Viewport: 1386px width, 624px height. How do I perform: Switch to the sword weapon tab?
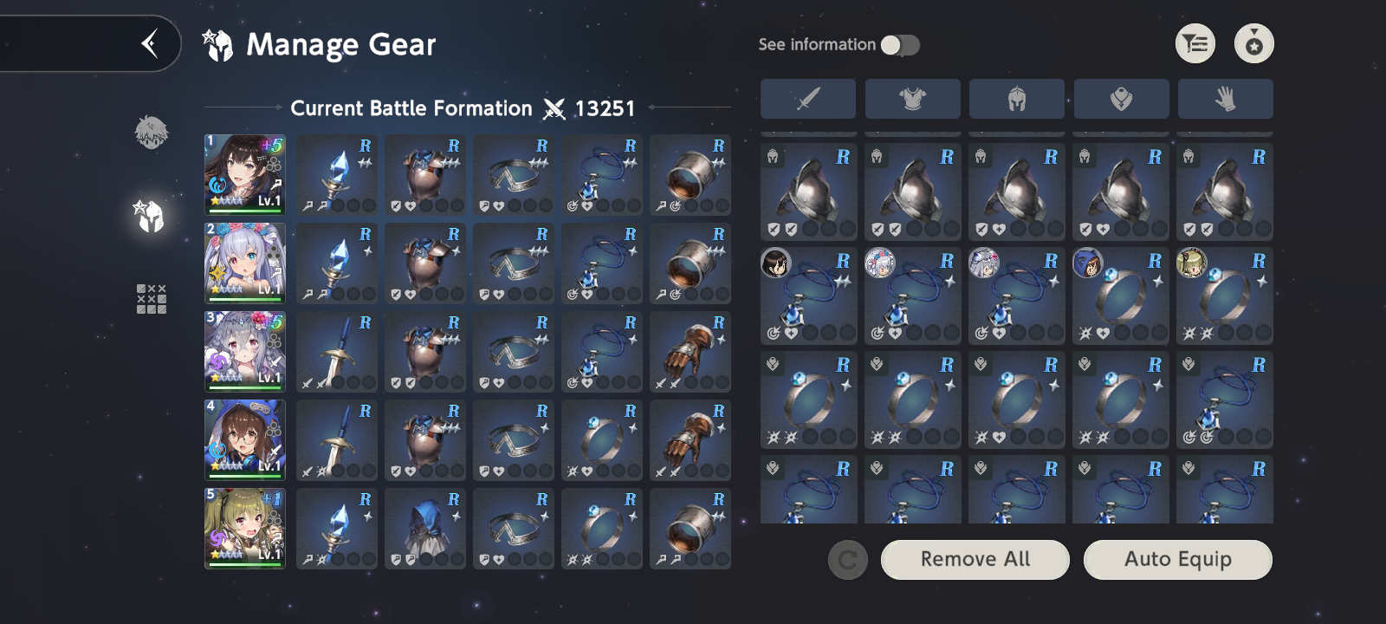point(808,99)
